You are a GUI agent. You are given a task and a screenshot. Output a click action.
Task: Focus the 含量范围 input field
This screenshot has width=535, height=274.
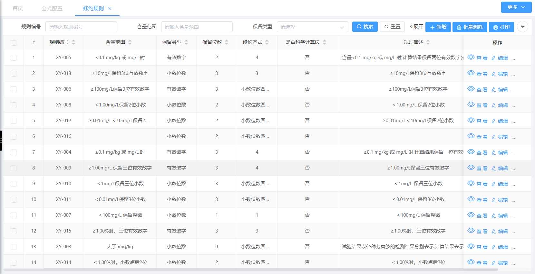[197, 27]
